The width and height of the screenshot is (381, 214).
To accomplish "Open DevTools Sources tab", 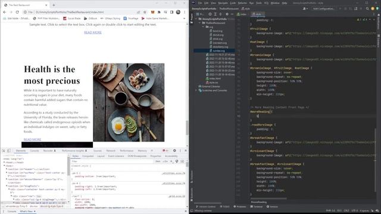I will click(98, 150).
